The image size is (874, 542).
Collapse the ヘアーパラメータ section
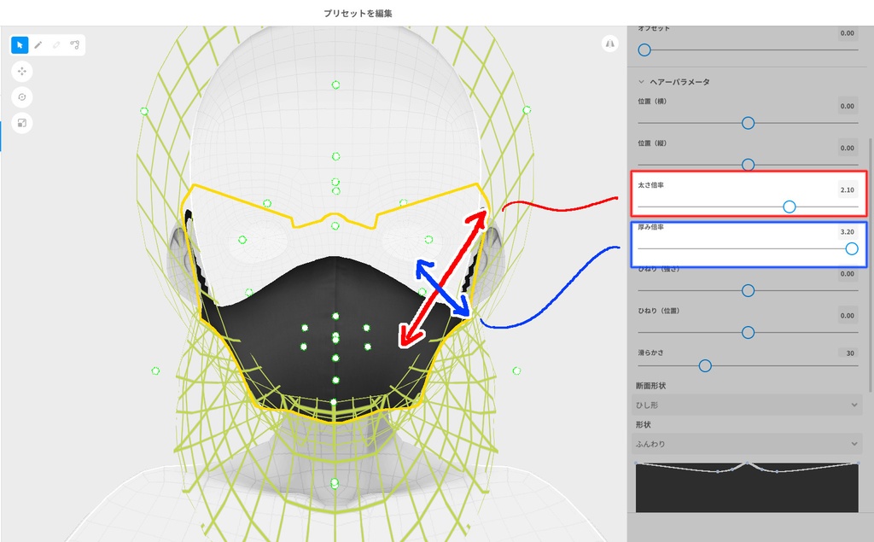641,82
